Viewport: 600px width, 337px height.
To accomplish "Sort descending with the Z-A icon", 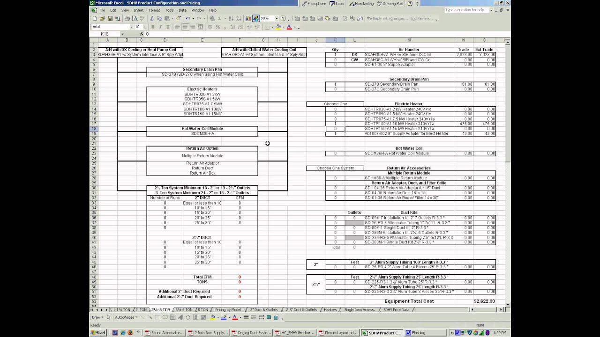I will coord(239,18).
